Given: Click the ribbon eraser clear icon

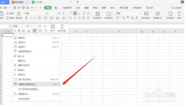Looking at the screenshot, I should (64, 18).
